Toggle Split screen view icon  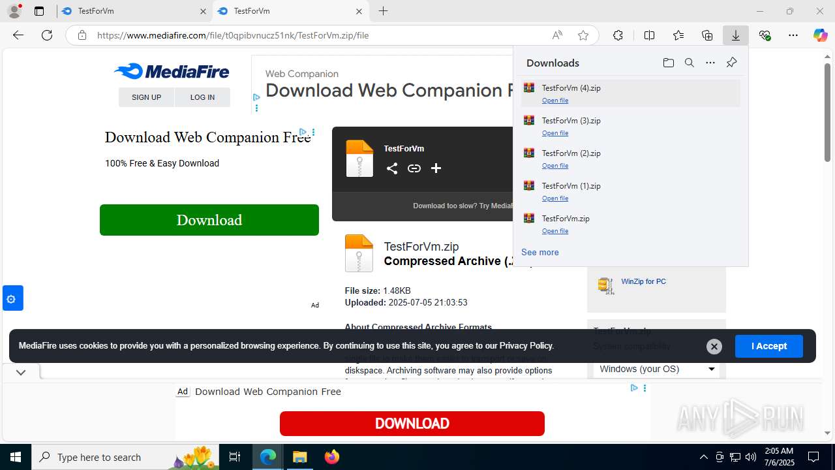coord(649,35)
